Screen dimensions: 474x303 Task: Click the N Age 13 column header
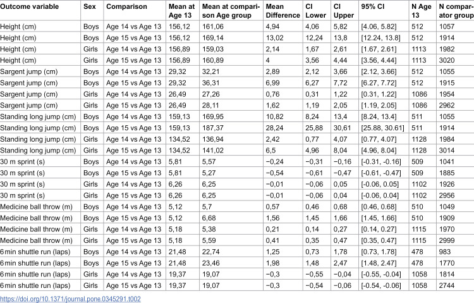click(x=422, y=11)
